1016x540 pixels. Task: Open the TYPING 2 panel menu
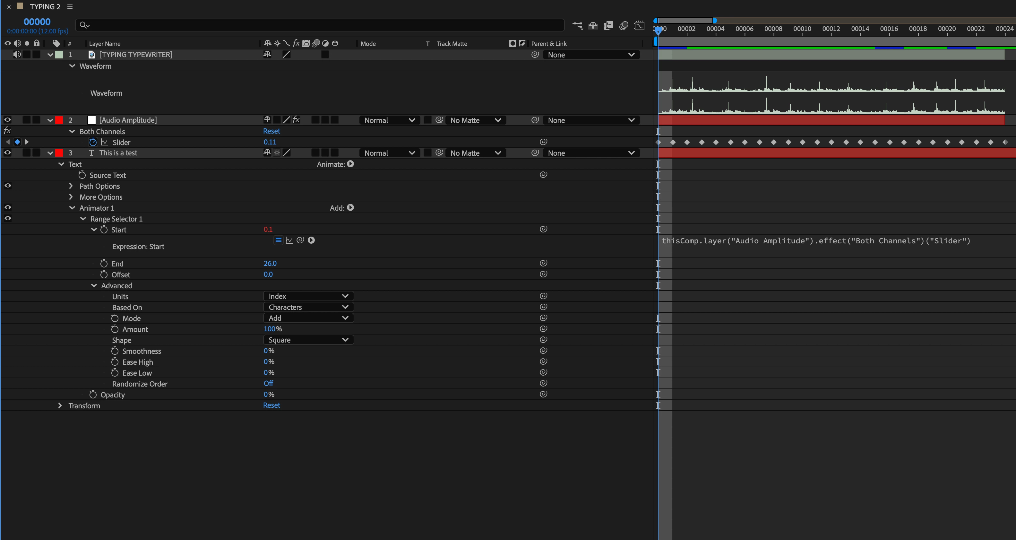(70, 7)
